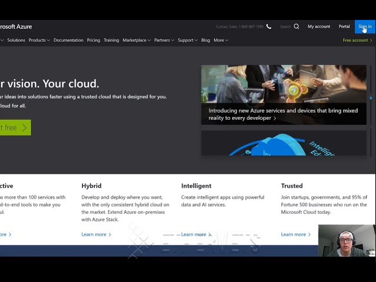Click the blue Sign in button
This screenshot has height=282, width=376.
tap(365, 26)
